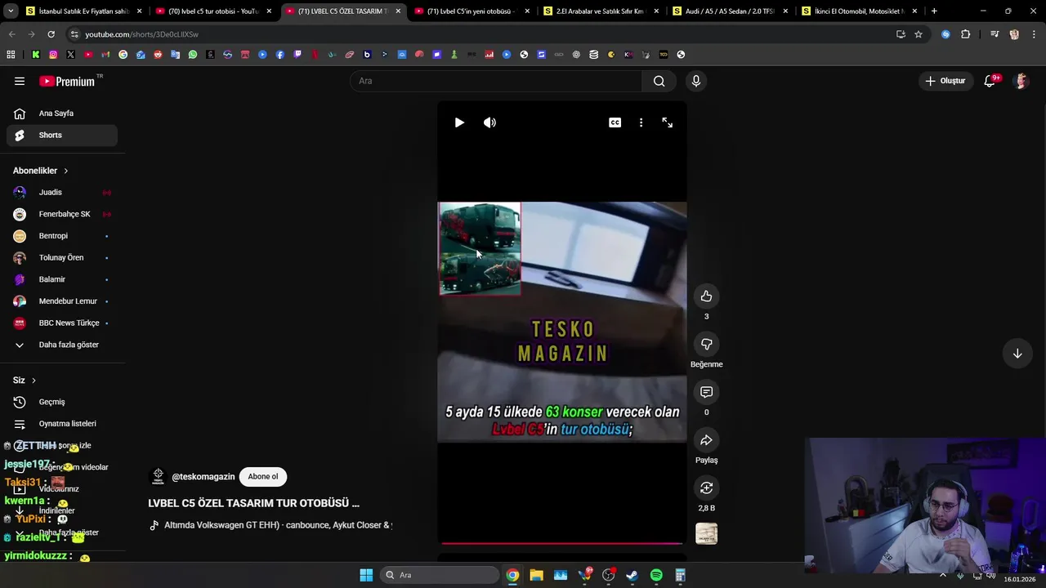Switch to the 2.El Arabalar tab
The image size is (1046, 588).
point(601,11)
